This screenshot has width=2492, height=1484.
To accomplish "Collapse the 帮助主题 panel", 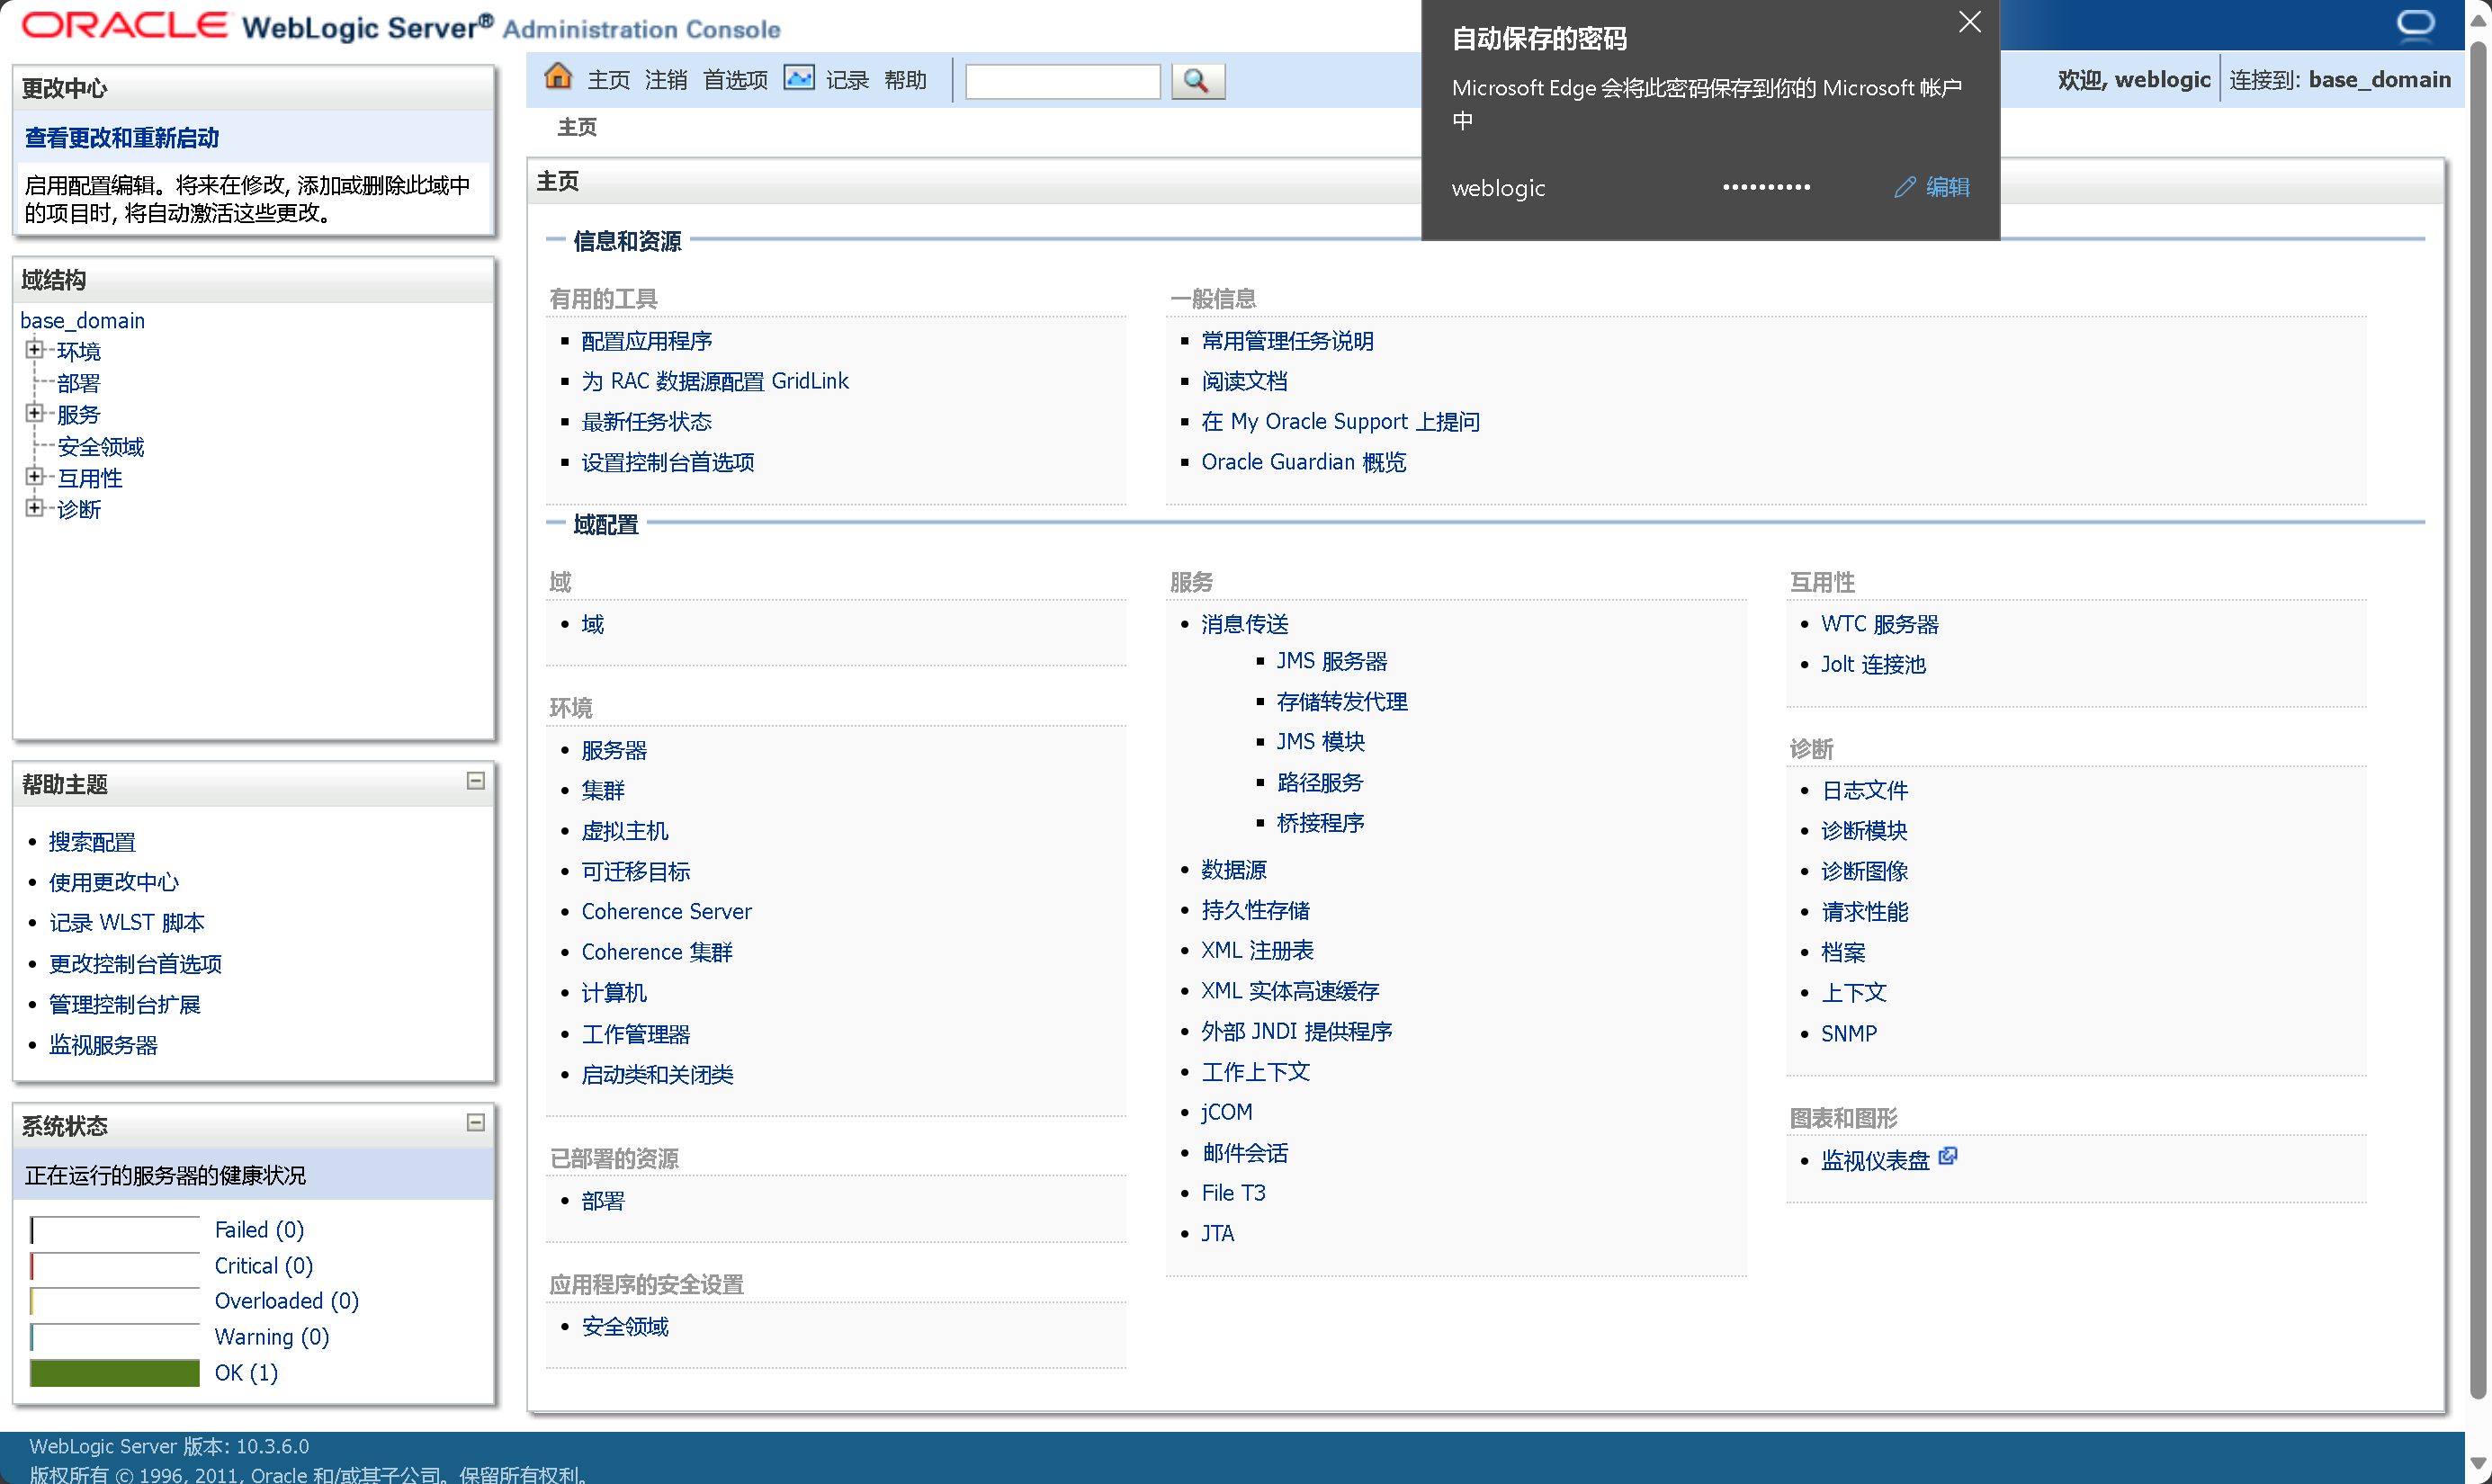I will [x=476, y=780].
